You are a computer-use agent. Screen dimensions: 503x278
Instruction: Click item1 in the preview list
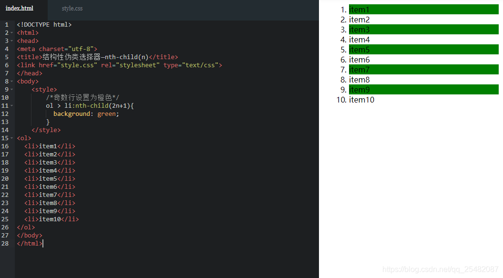pyautogui.click(x=424, y=10)
